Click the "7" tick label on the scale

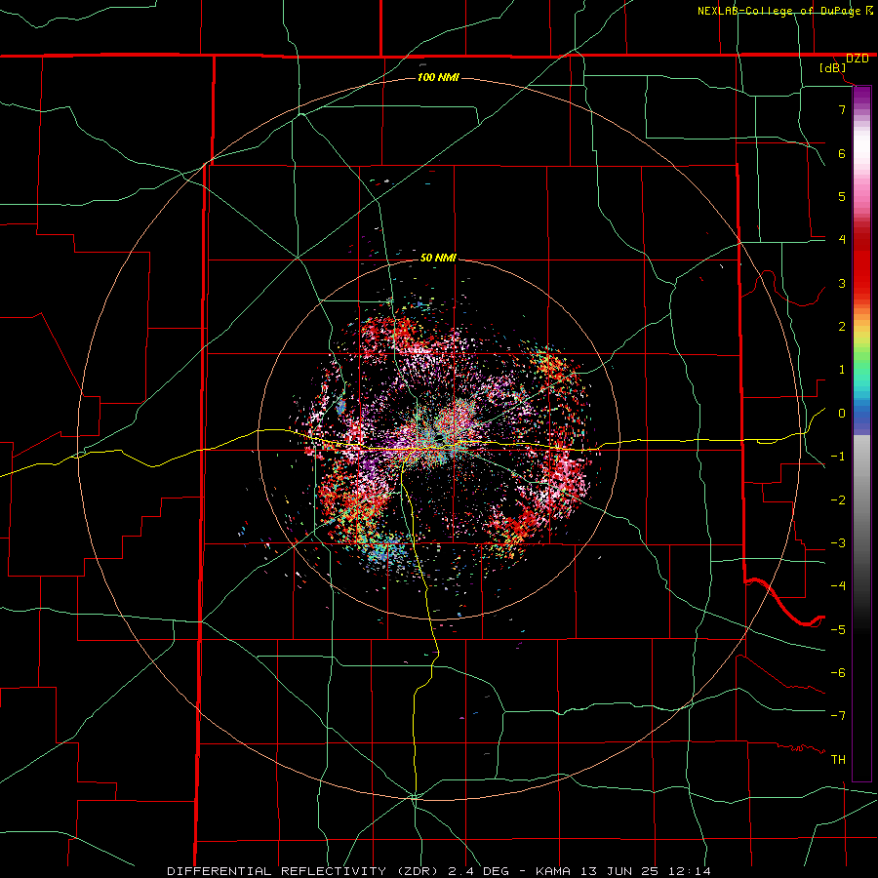pyautogui.click(x=842, y=109)
